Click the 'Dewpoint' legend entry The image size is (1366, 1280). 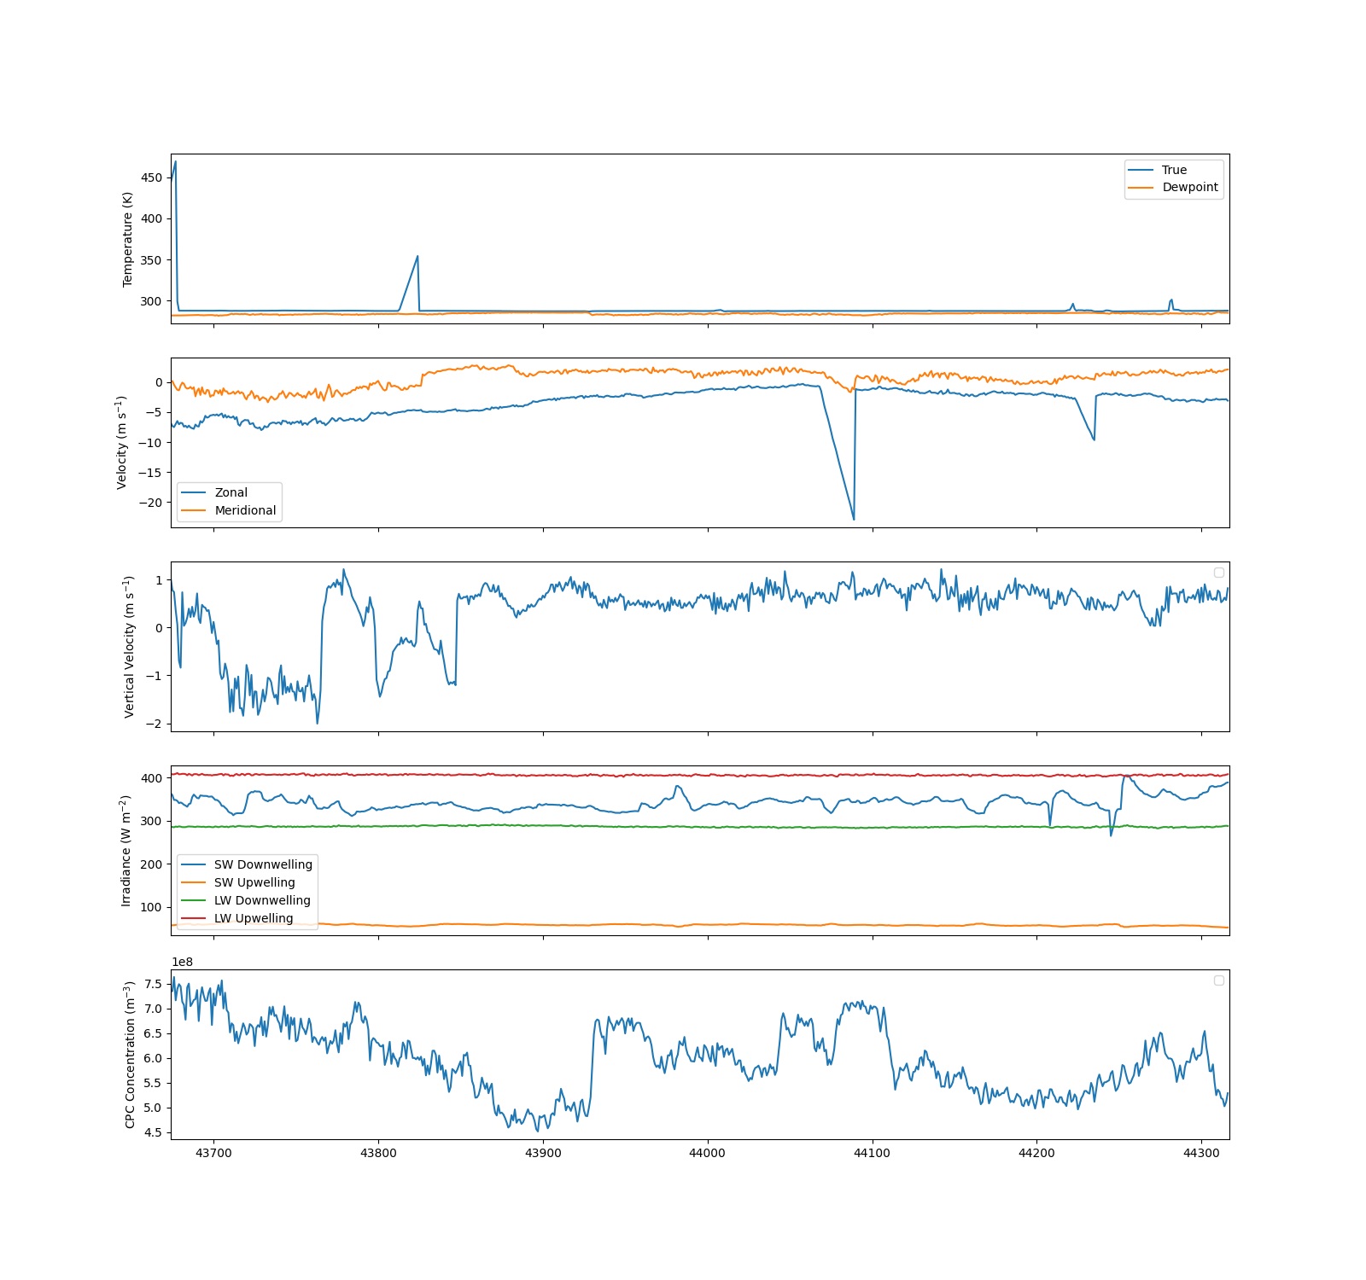[x=1190, y=188]
